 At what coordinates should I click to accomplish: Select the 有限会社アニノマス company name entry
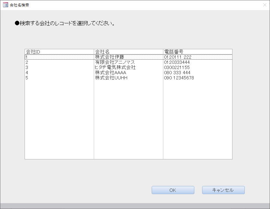click(114, 62)
